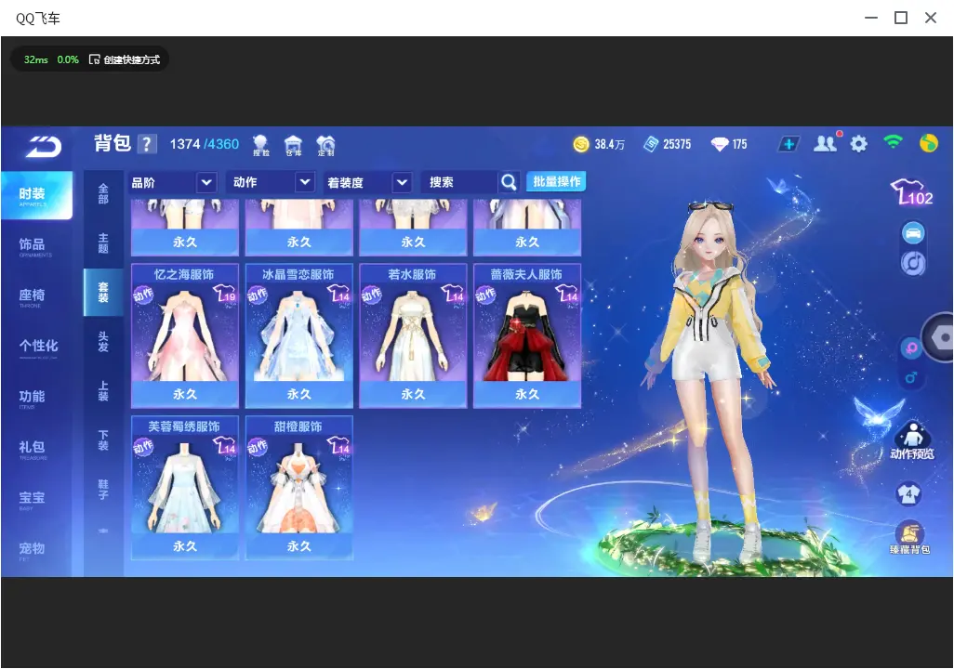Screen dimensions: 954x669
Task: Click the shirt icon numbered 4
Action: [909, 493]
